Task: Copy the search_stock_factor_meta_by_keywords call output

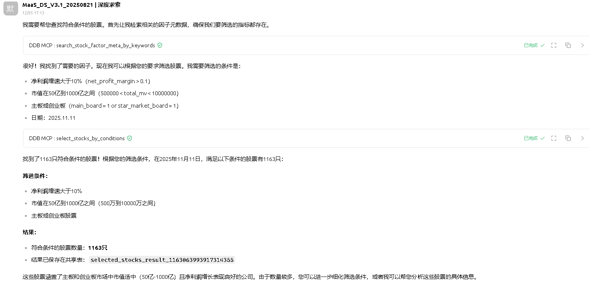Action: [x=568, y=45]
